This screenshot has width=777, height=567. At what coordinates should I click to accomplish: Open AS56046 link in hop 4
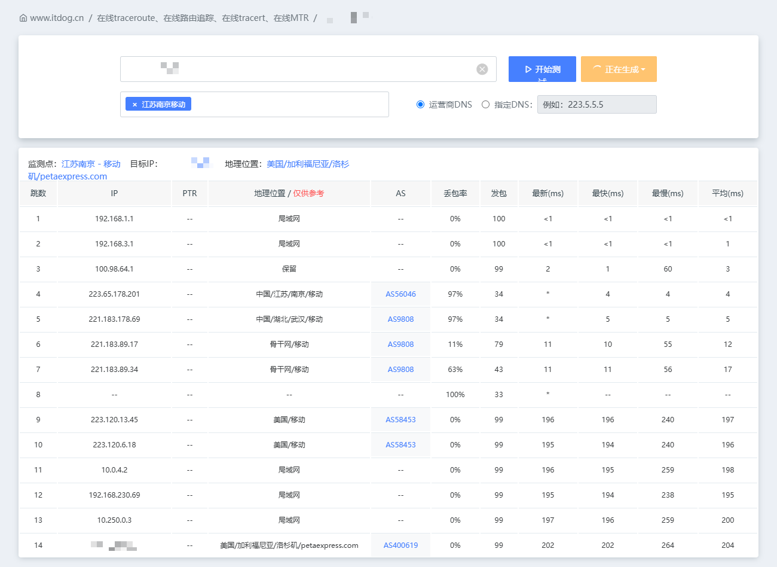pos(400,294)
